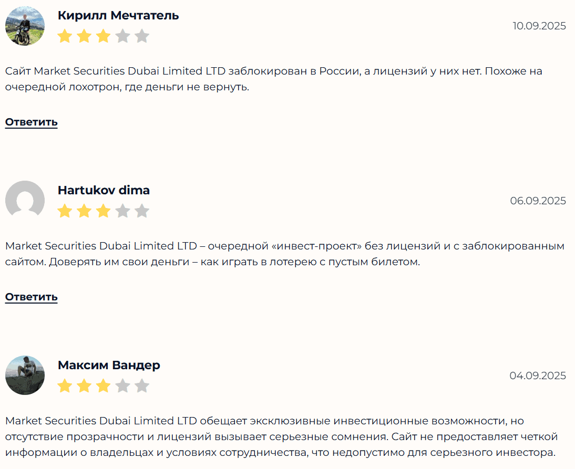This screenshot has width=575, height=469.
Task: Click fifth gray star in Максим Вандер's rating
Action: [142, 386]
